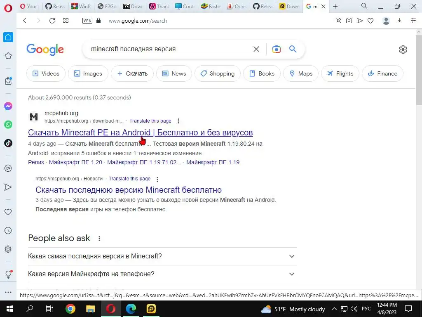Click Translate this page for mcpehub.org
The width and height of the screenshot is (422, 317).
point(150,121)
